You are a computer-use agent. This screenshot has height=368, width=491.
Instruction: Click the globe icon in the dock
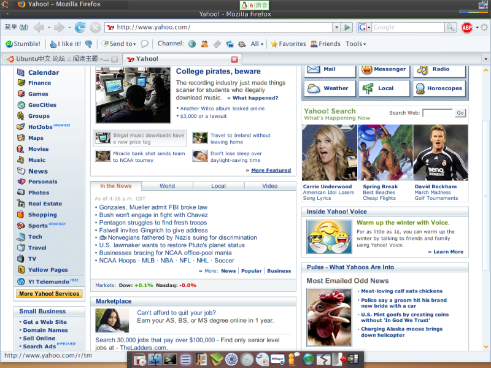pyautogui.click(x=308, y=359)
